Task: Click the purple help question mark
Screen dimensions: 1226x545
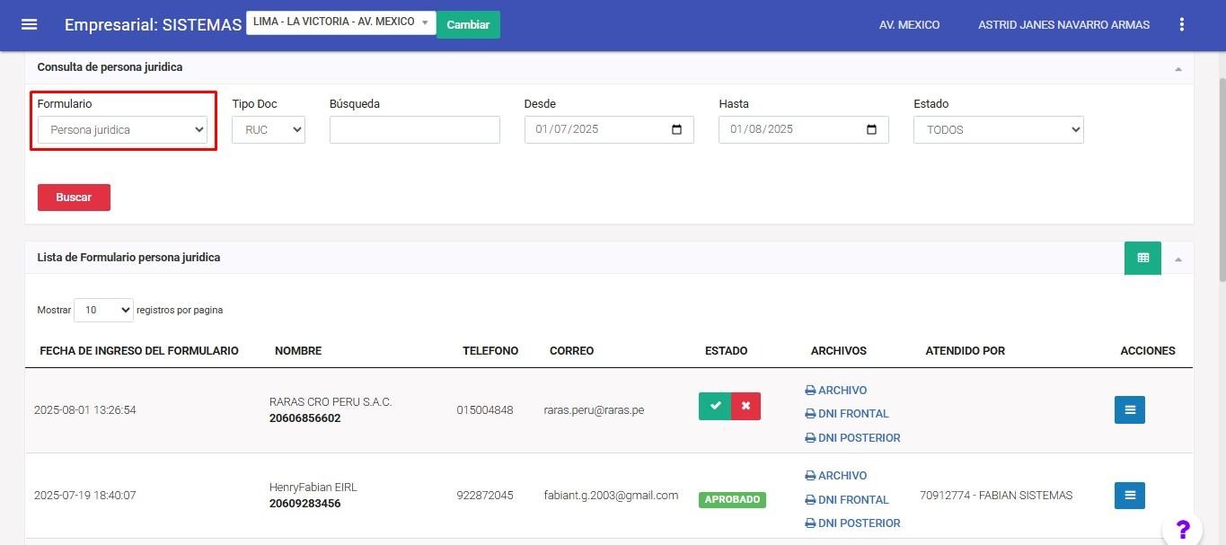Action: point(1182,529)
